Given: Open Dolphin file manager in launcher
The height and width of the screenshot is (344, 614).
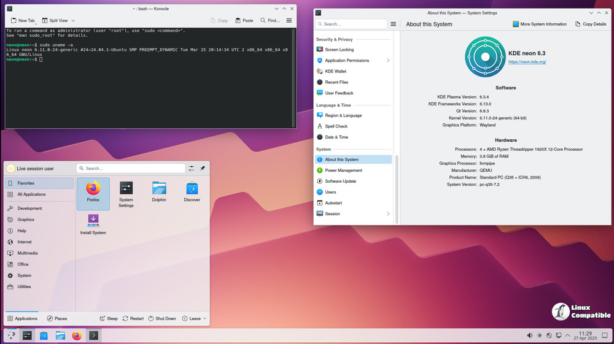Looking at the screenshot, I should (159, 193).
